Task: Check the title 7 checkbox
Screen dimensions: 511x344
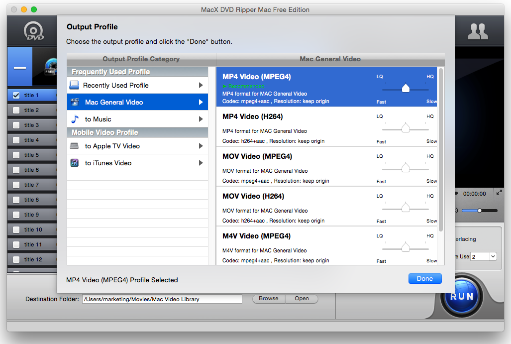Action: 16,185
